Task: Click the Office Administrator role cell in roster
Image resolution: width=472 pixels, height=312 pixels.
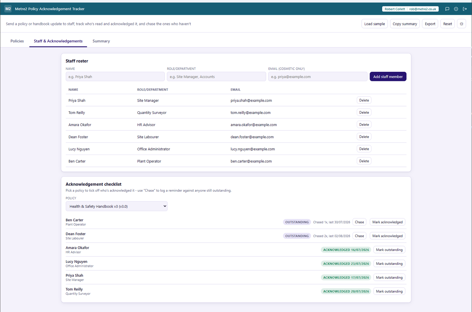Action: pos(153,149)
